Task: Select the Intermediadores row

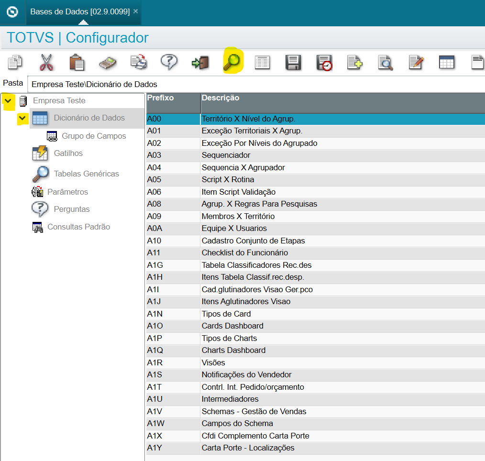Action: [x=316, y=399]
